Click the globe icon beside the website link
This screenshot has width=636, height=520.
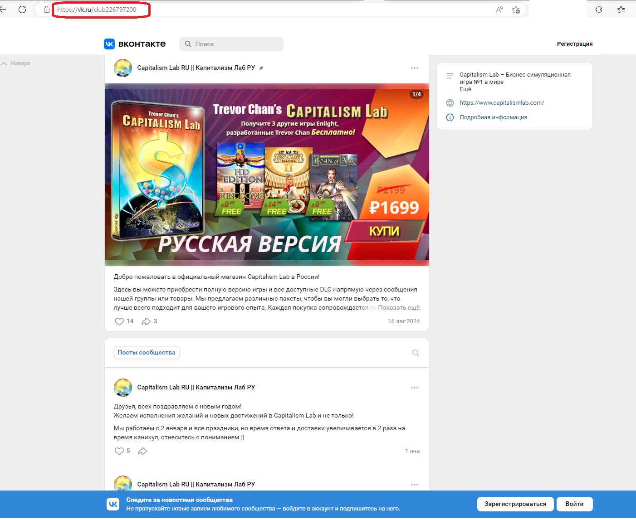point(450,103)
